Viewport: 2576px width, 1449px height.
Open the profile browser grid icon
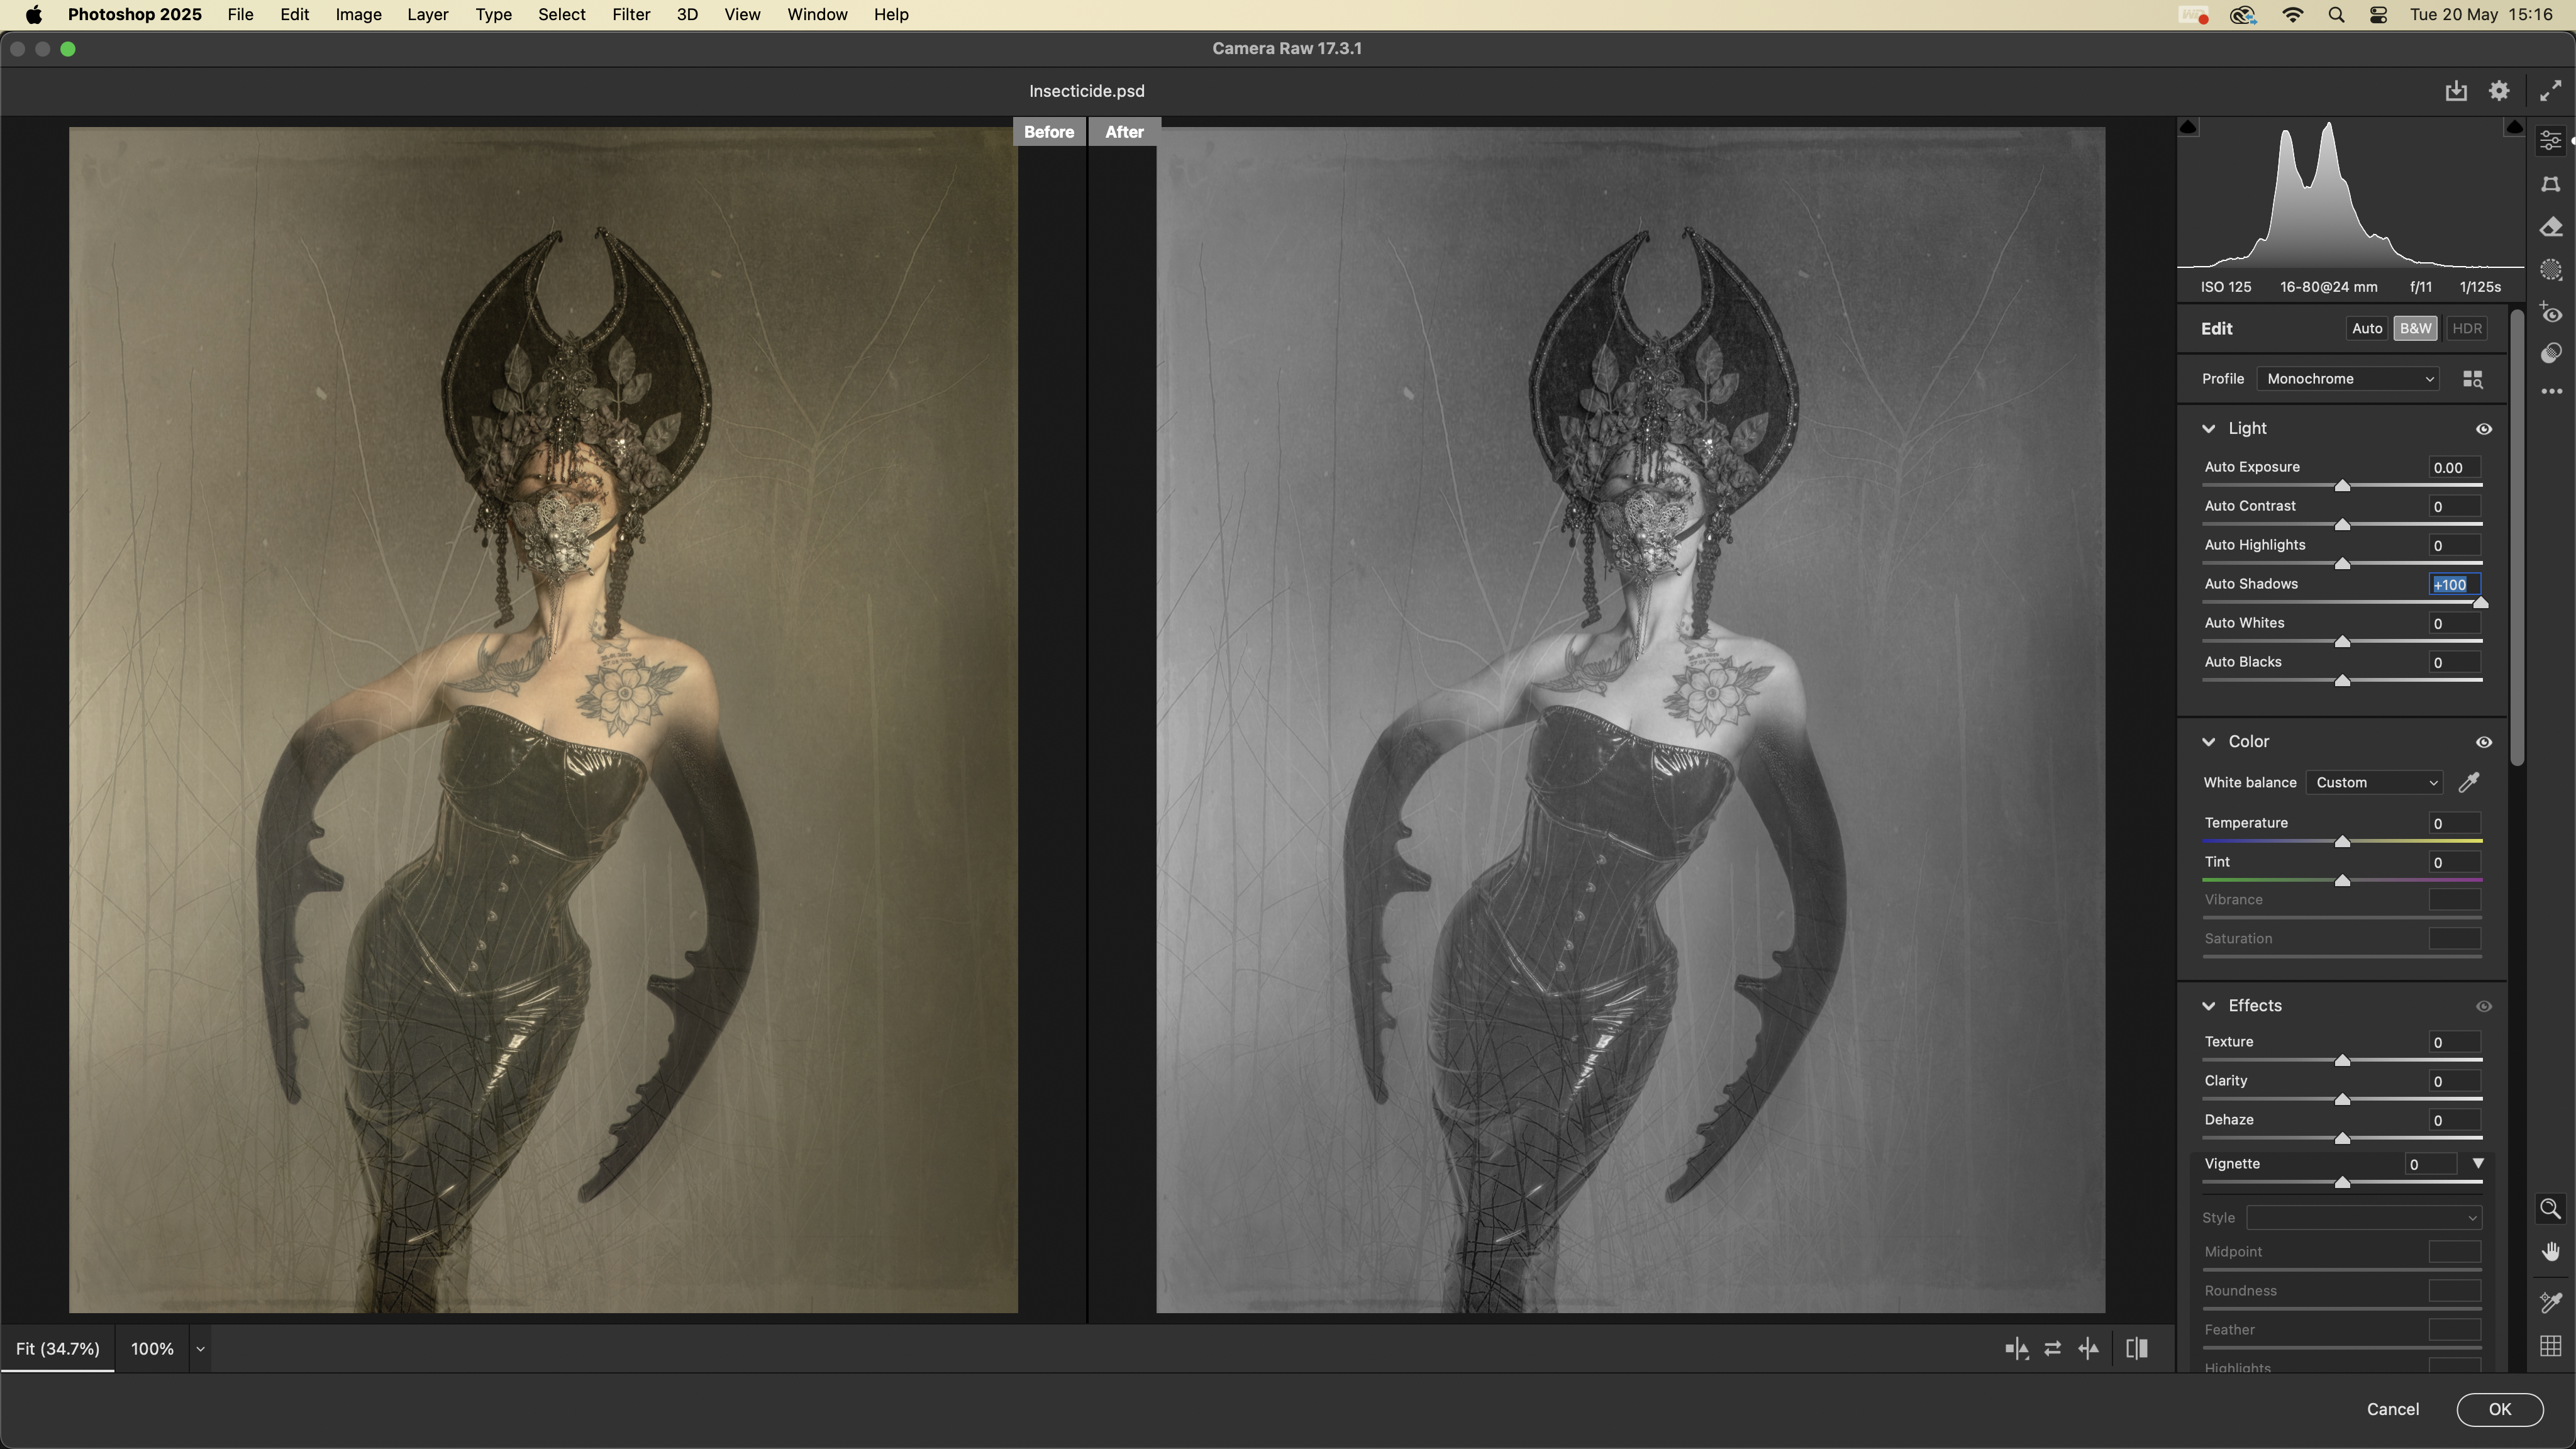tap(2472, 379)
